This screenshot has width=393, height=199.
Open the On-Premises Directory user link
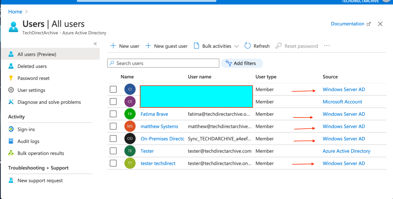click(x=162, y=139)
